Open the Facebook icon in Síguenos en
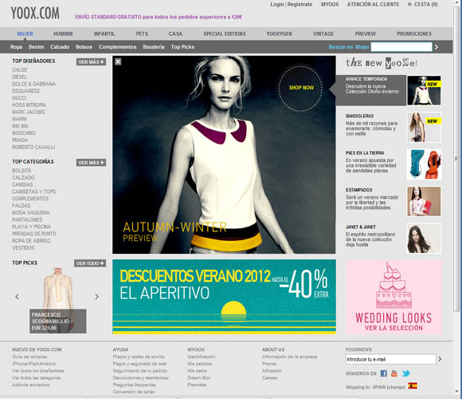Screen dimensions: 462x399 click(384, 373)
